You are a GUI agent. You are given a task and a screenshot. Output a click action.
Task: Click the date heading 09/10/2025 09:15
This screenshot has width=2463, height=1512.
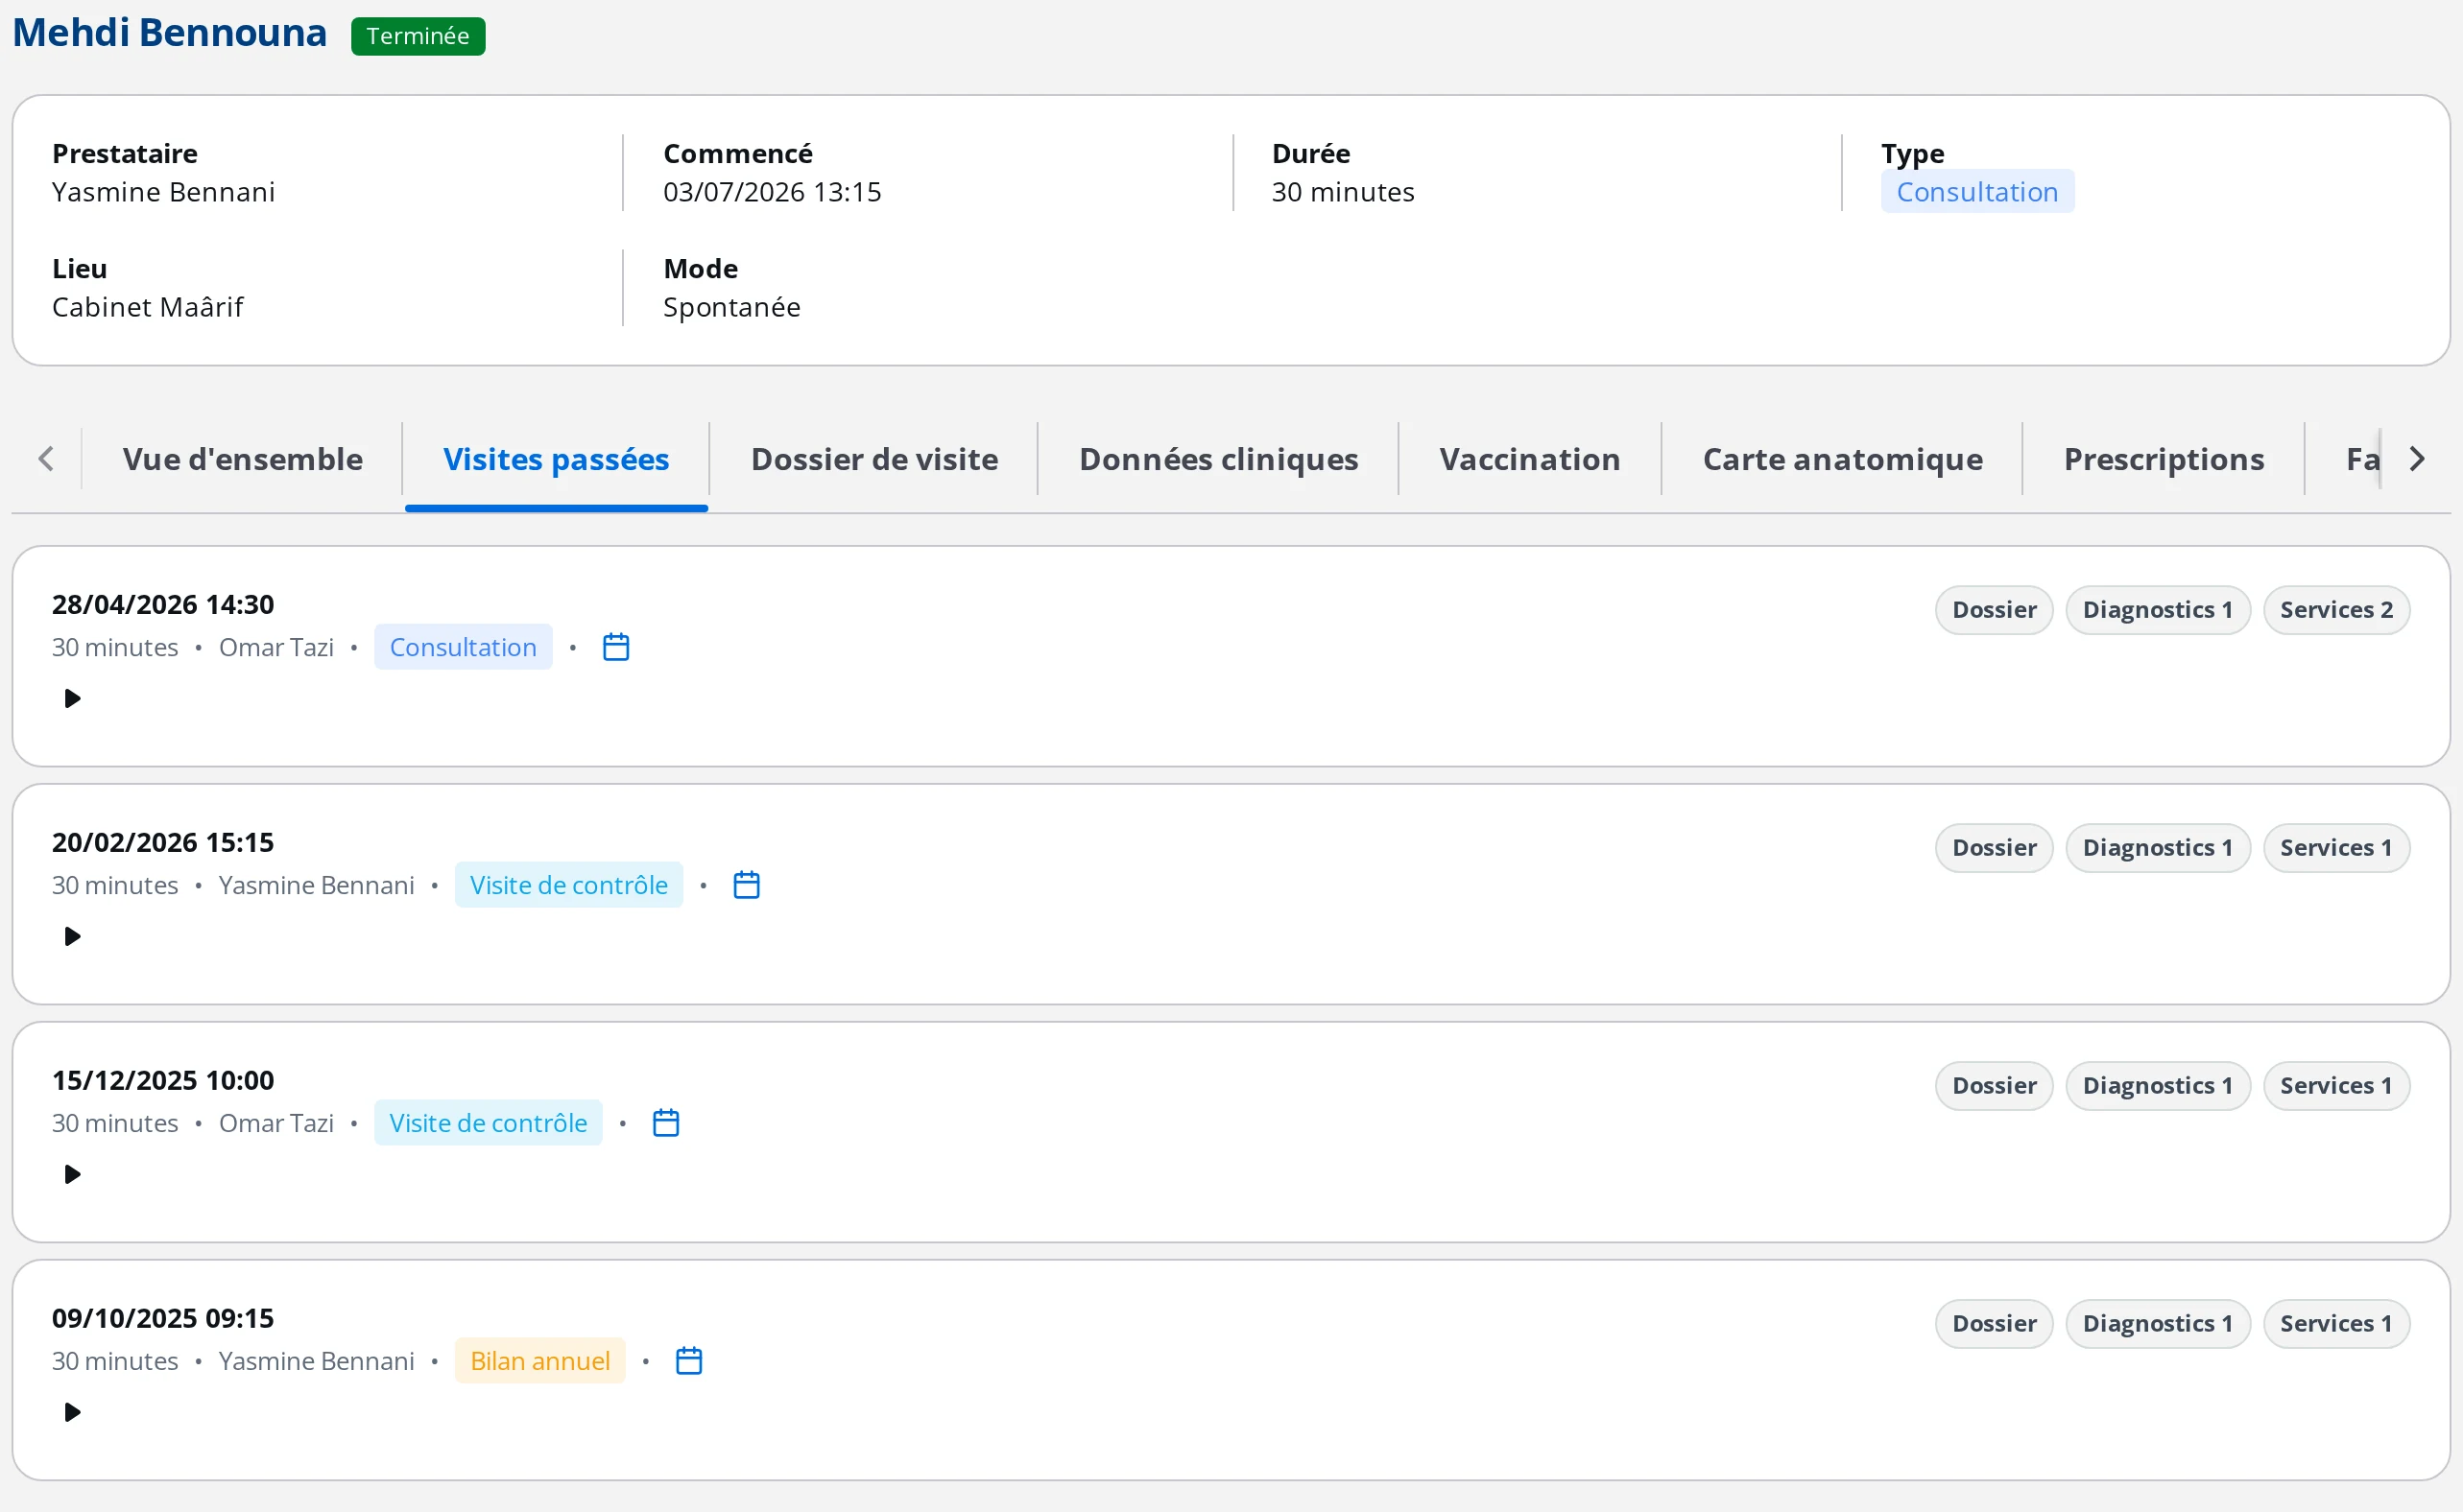coord(163,1319)
